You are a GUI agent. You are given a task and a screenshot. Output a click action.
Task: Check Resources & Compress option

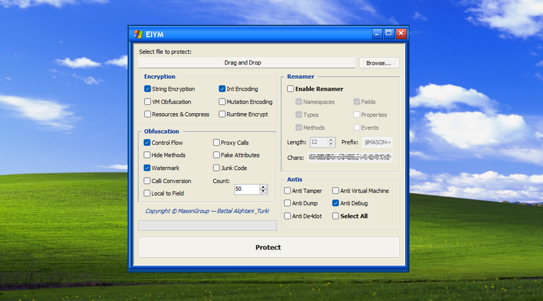(148, 114)
